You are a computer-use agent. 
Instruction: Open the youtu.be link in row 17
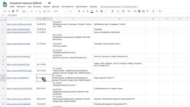coord(19,99)
